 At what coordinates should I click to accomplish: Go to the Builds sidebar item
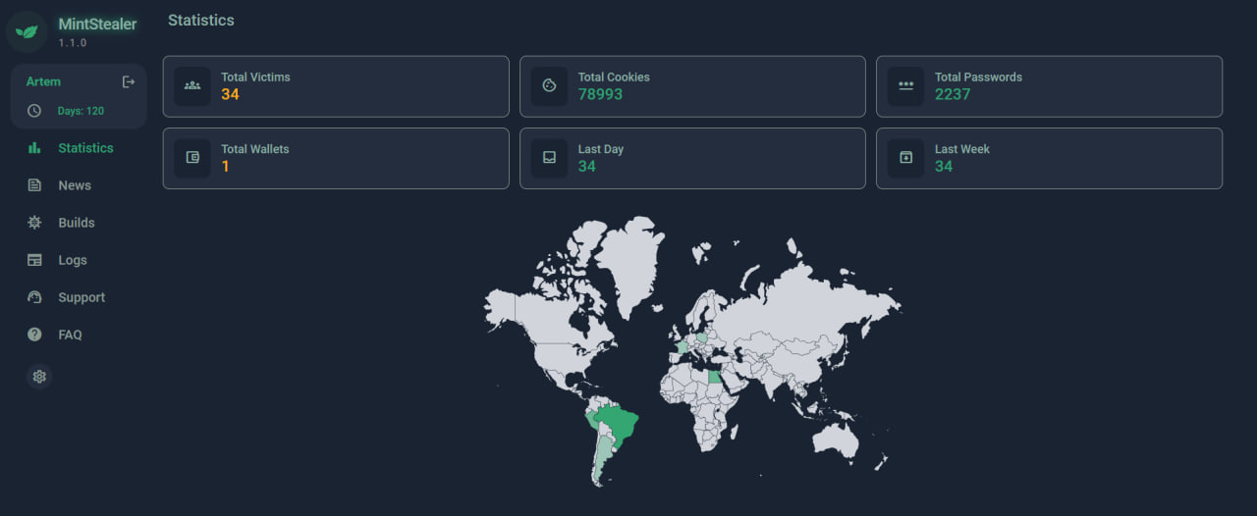point(76,223)
